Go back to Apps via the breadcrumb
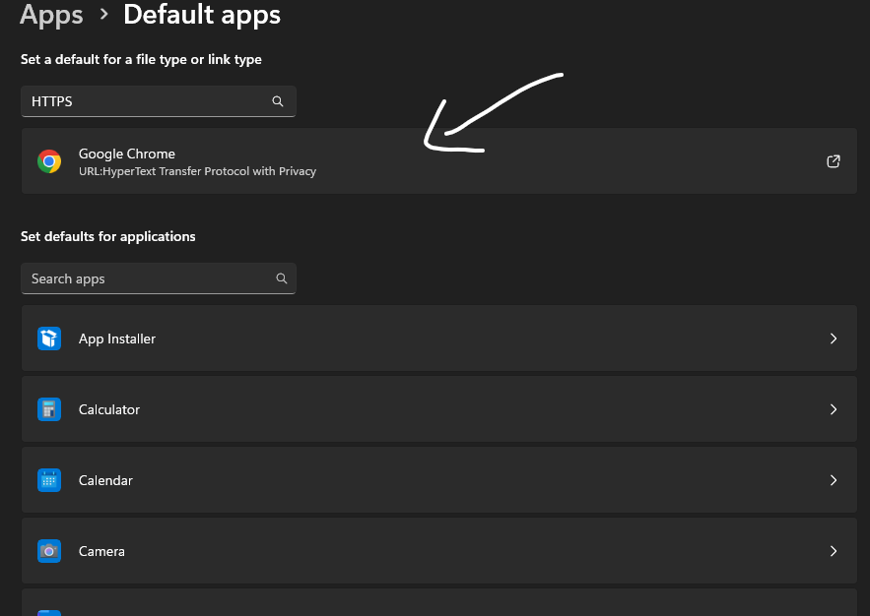The image size is (870, 616). pyautogui.click(x=51, y=15)
